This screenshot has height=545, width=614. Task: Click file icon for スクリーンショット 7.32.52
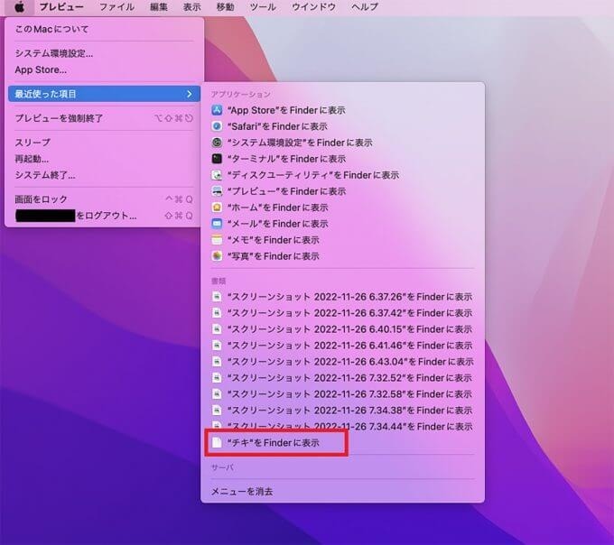217,377
